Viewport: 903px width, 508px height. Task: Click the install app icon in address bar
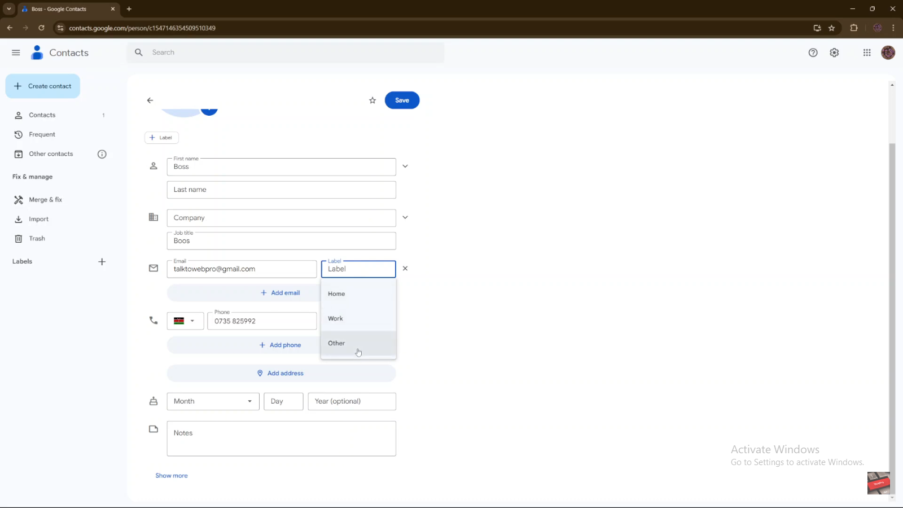[817, 28]
